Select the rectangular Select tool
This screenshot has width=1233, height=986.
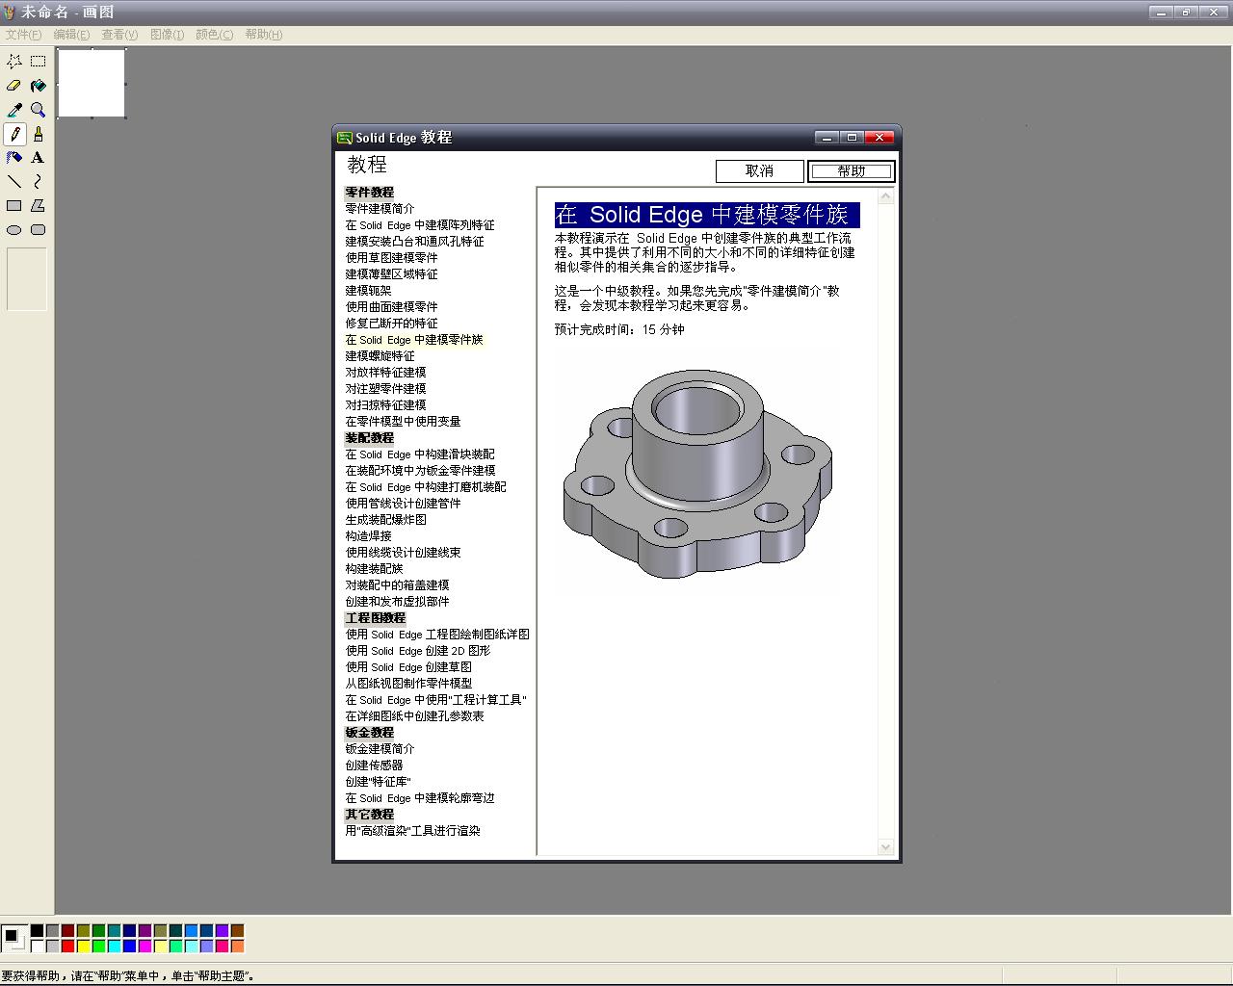(39, 62)
